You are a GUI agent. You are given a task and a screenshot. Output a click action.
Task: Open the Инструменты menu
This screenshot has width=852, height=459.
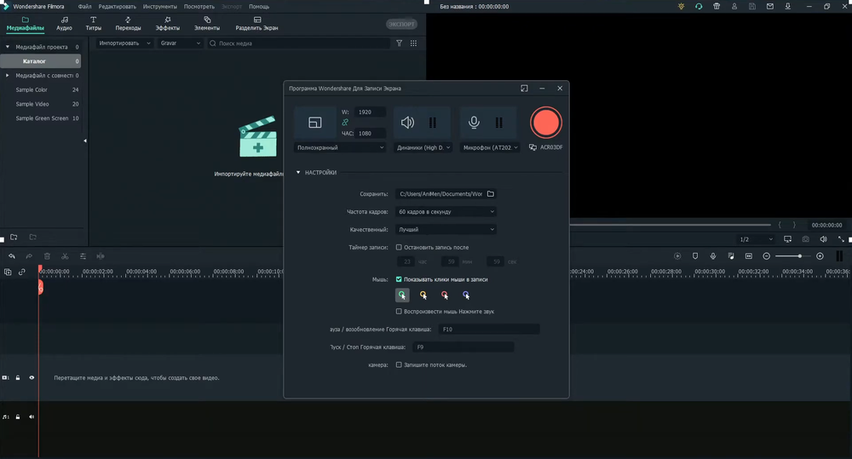click(160, 7)
